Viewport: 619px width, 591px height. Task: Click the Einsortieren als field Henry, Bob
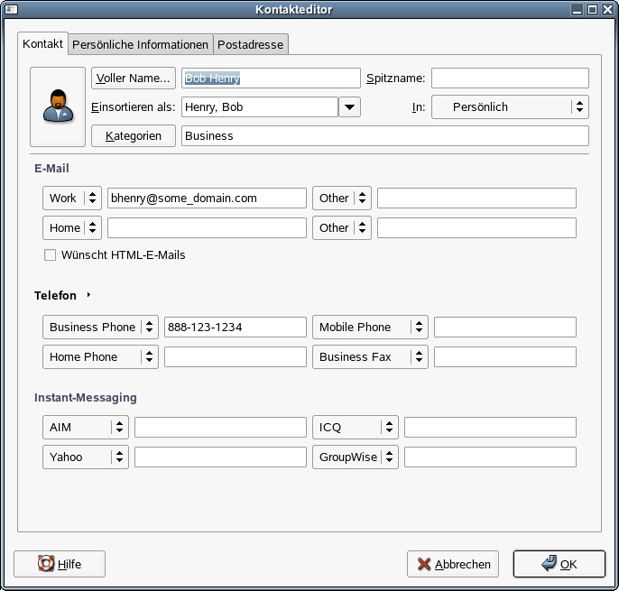[260, 107]
